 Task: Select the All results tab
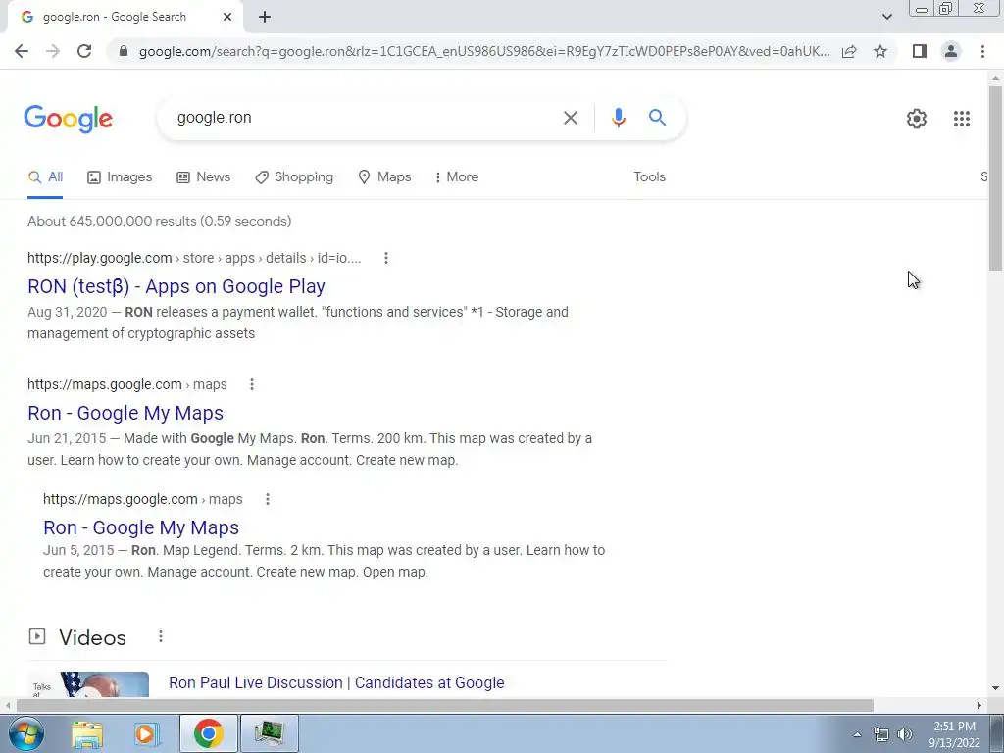(x=45, y=177)
